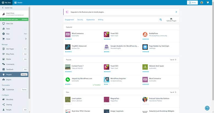214x113 pixels.
Task: Open the WooCommerce icon in Popular section
Action: pos(145,79)
